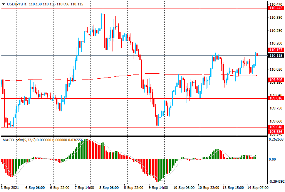Click the 8 Sep 06:00 time axis label
This screenshot has width=285, height=192.
109,188
